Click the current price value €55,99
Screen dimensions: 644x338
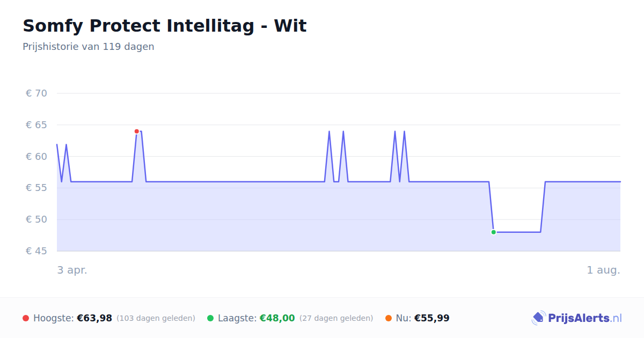[x=432, y=318]
